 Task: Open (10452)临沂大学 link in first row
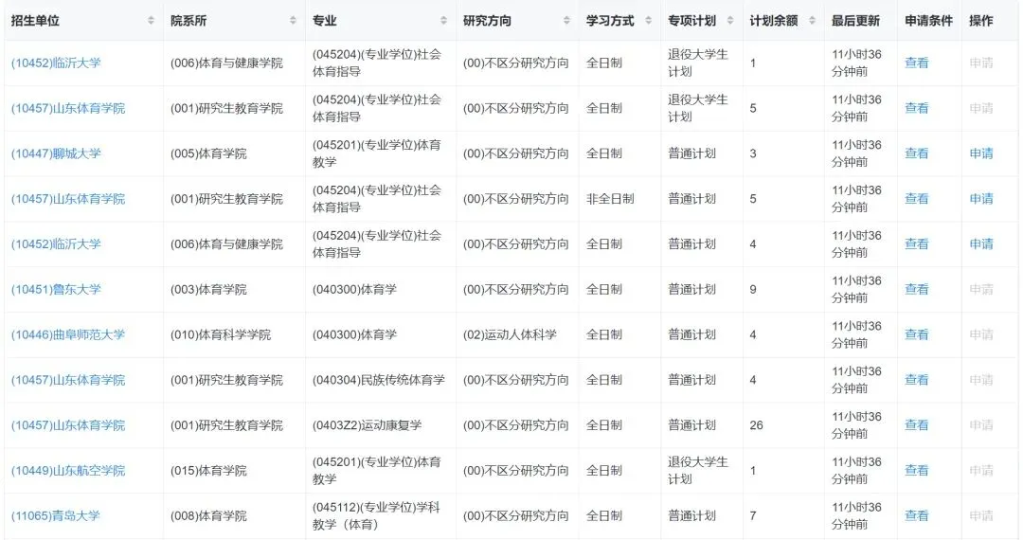pos(56,63)
